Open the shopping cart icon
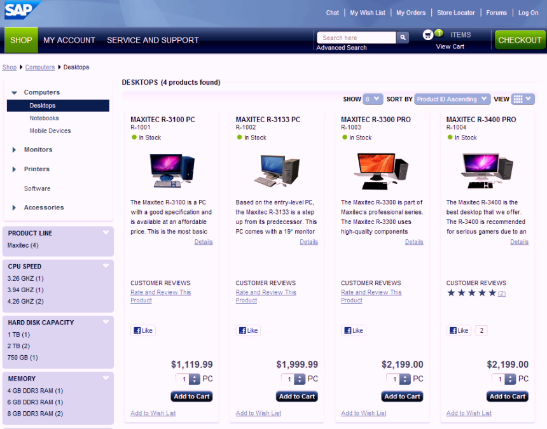Screen dimensions: 547x429 pos(427,35)
